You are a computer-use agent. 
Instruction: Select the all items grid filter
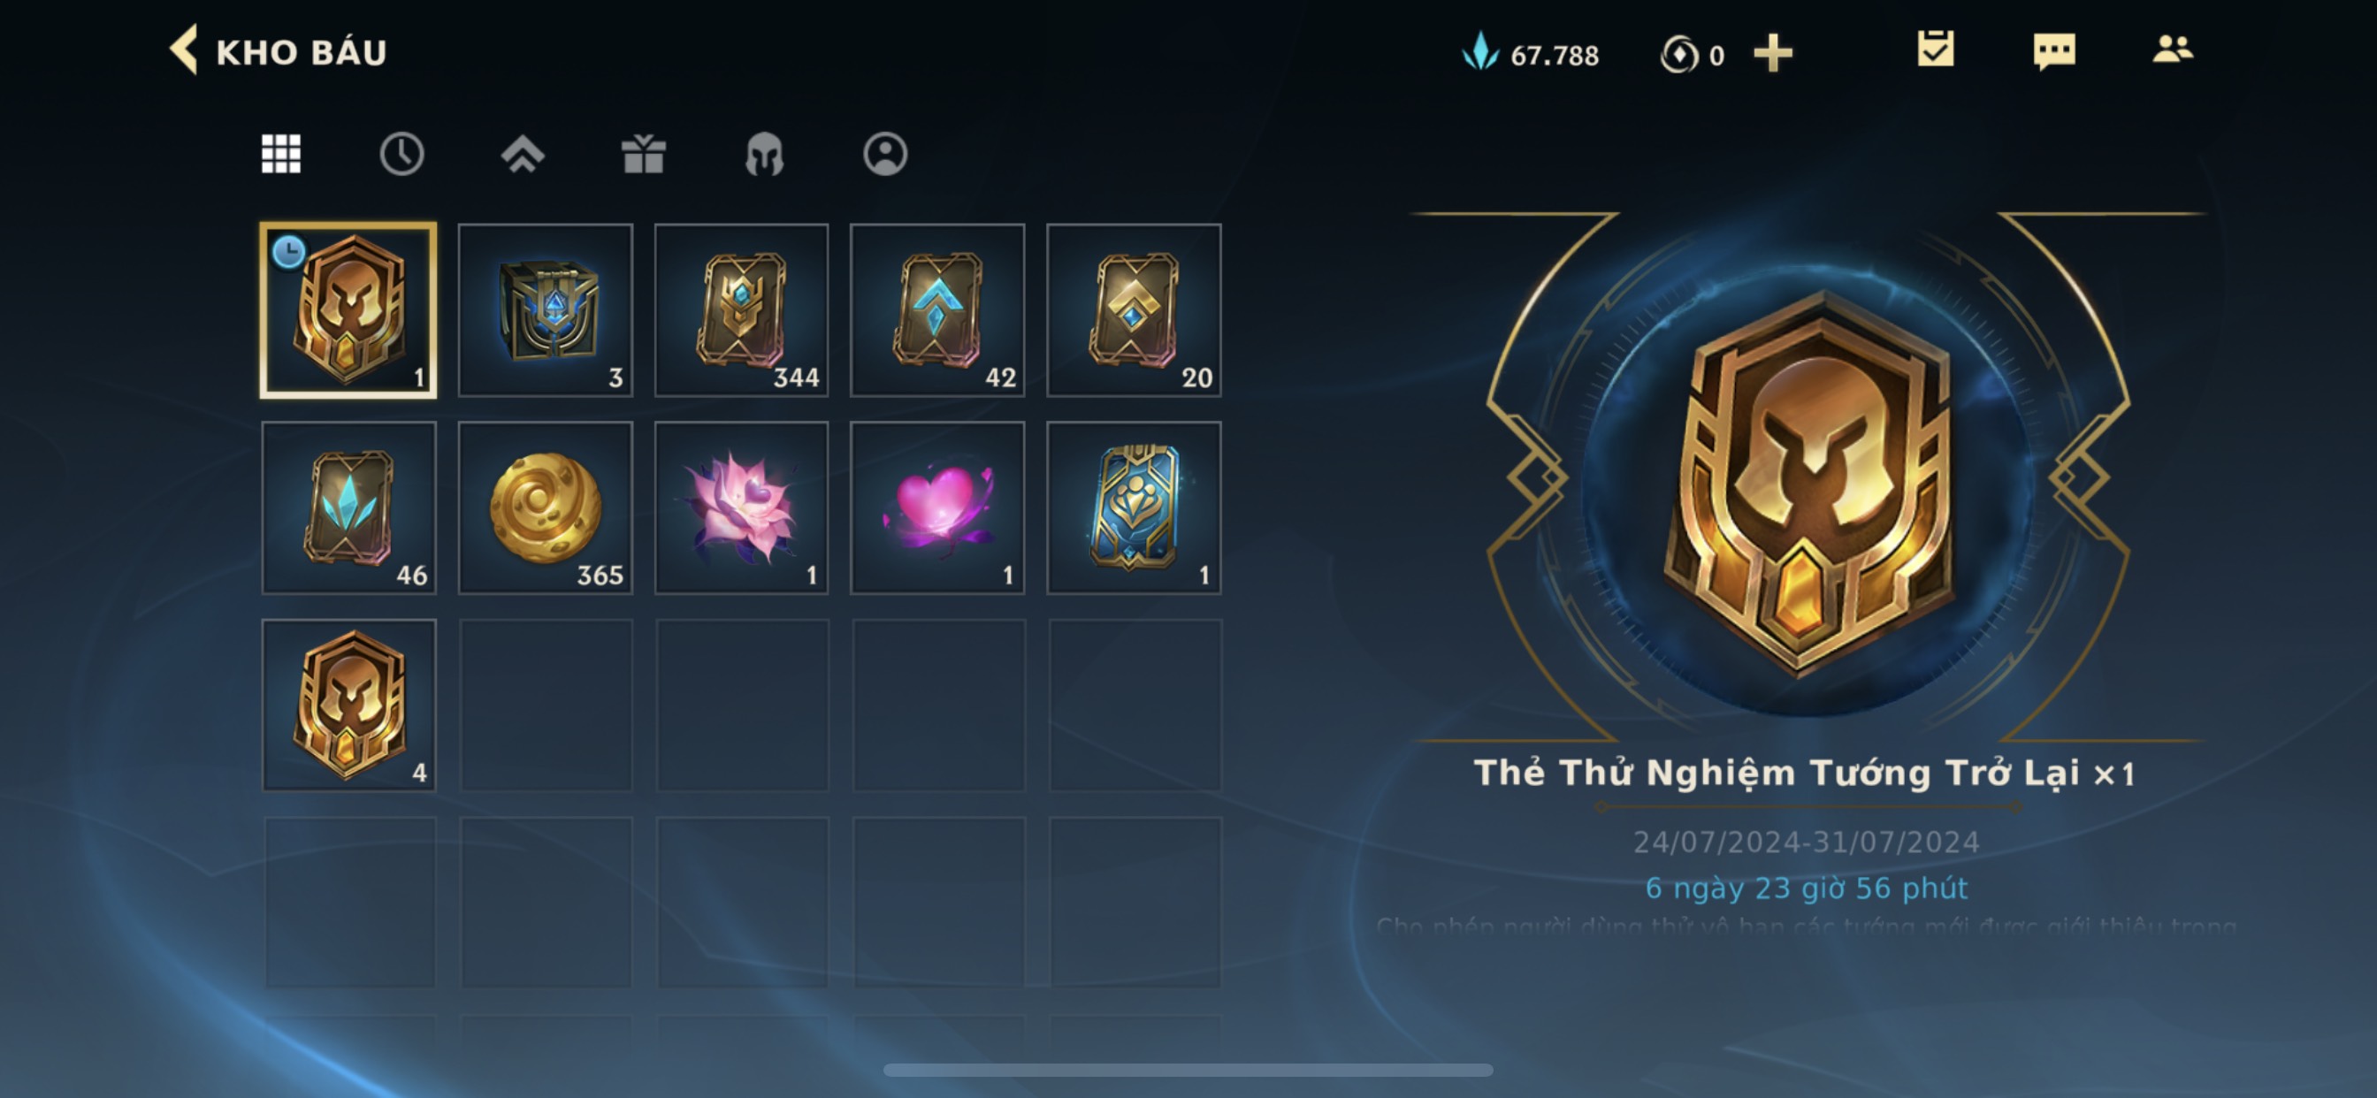[280, 154]
